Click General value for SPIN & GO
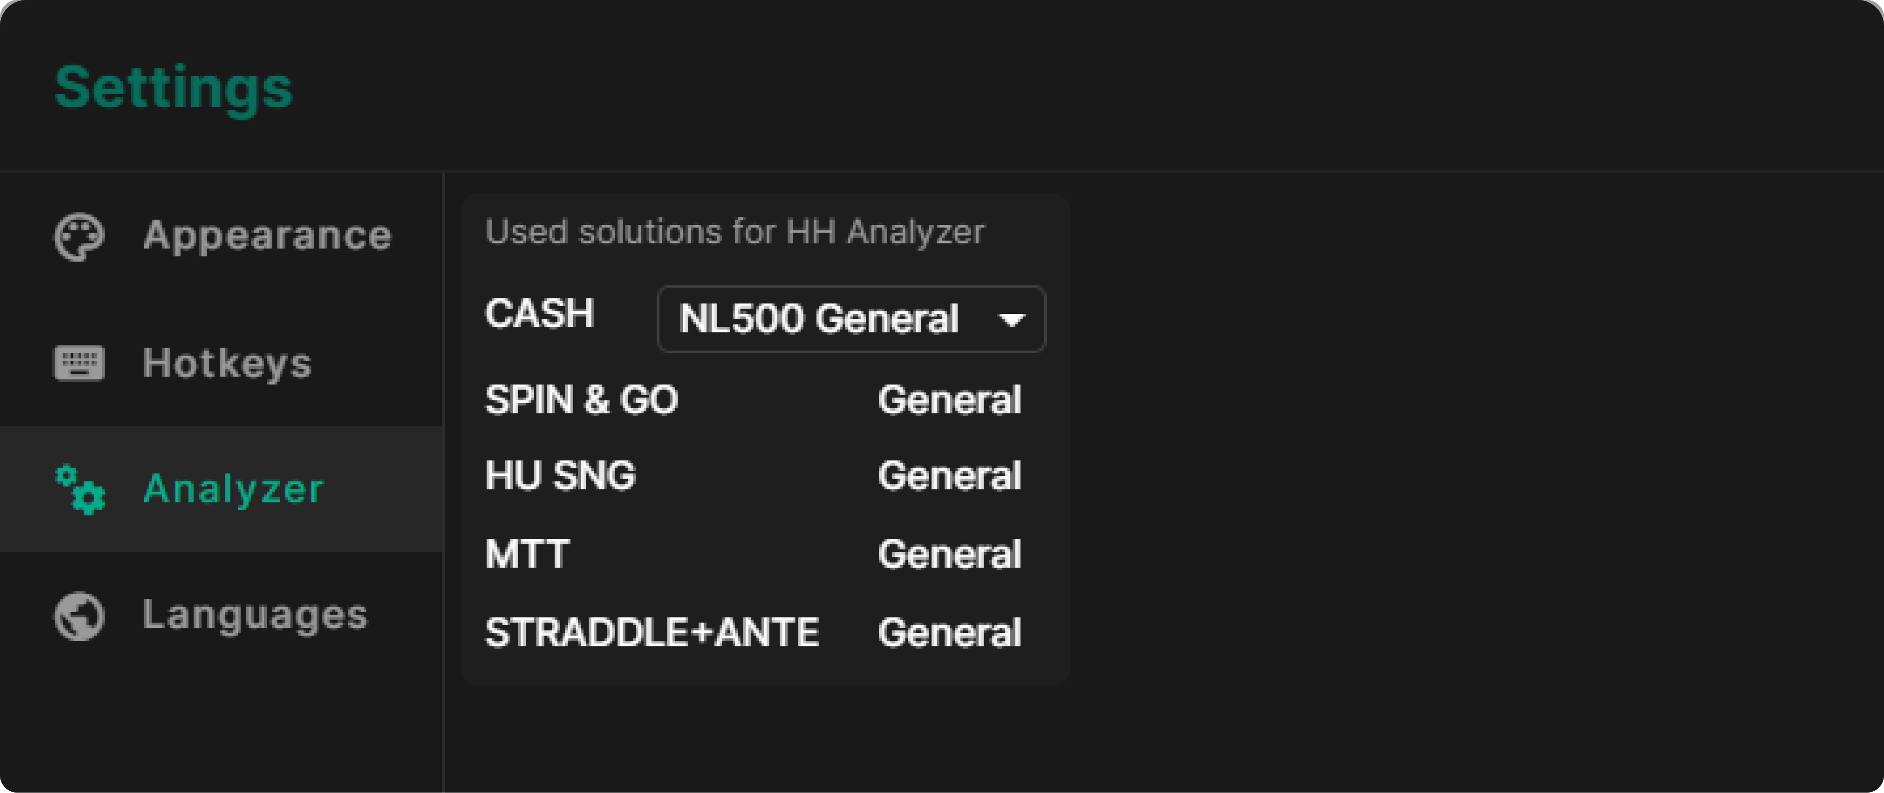Image resolution: width=1884 pixels, height=793 pixels. [x=949, y=400]
